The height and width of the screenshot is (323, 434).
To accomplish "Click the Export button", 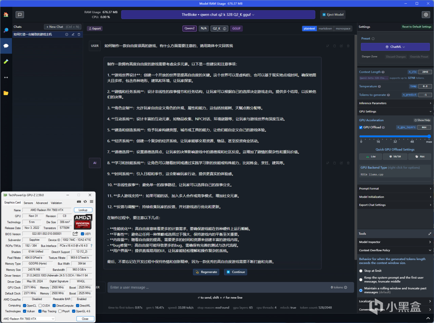I will point(95,29).
